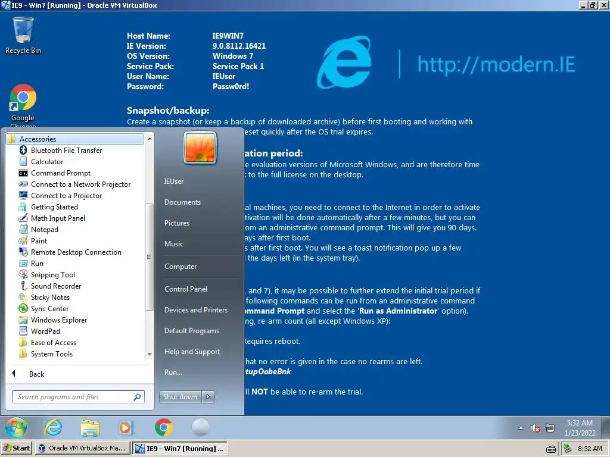The width and height of the screenshot is (610, 457).
Task: Launch Windows Media Player from taskbar
Action: tap(125, 427)
